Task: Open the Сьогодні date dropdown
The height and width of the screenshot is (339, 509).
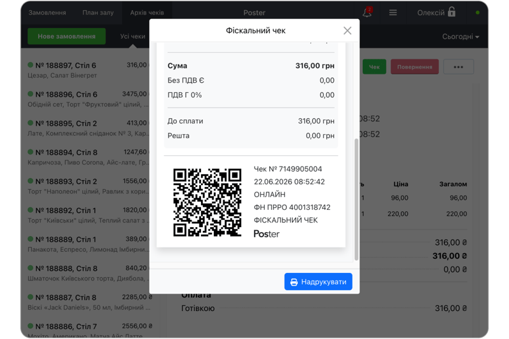Action: (x=460, y=36)
